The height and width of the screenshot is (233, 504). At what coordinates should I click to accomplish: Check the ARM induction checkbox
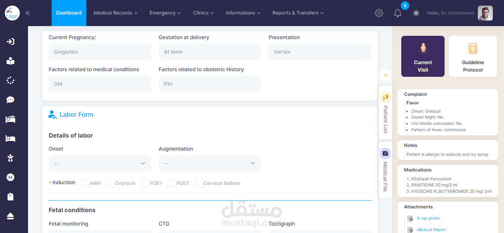(86, 183)
